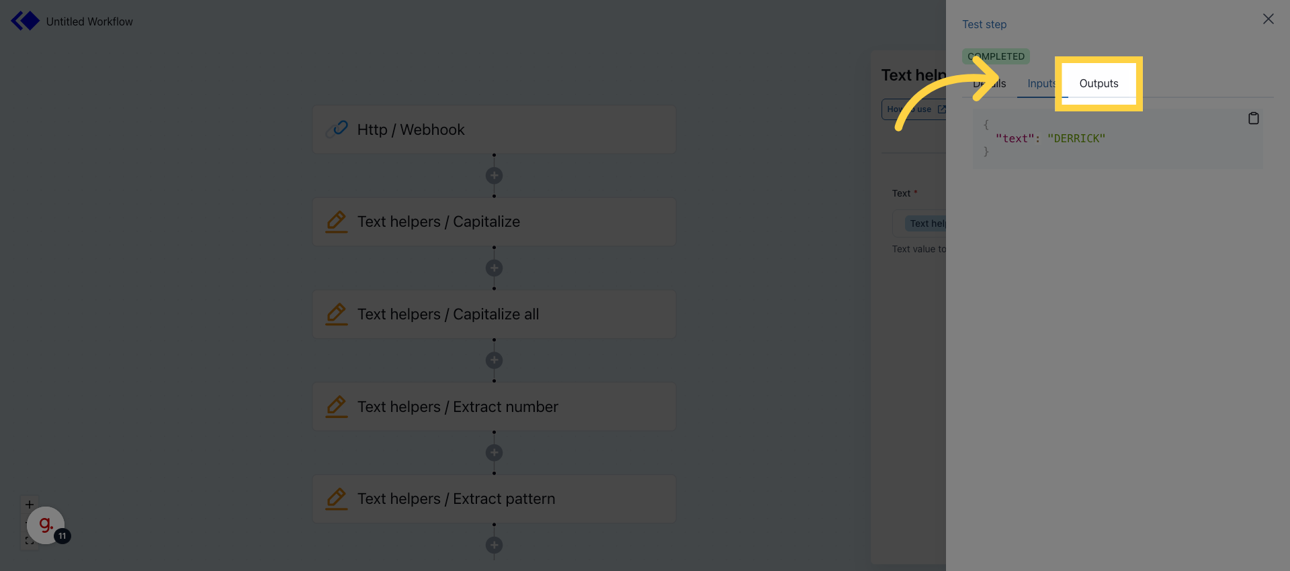Select the Text helpers / Capitalize all step
Viewport: 1290px width, 571px height.
(x=494, y=314)
